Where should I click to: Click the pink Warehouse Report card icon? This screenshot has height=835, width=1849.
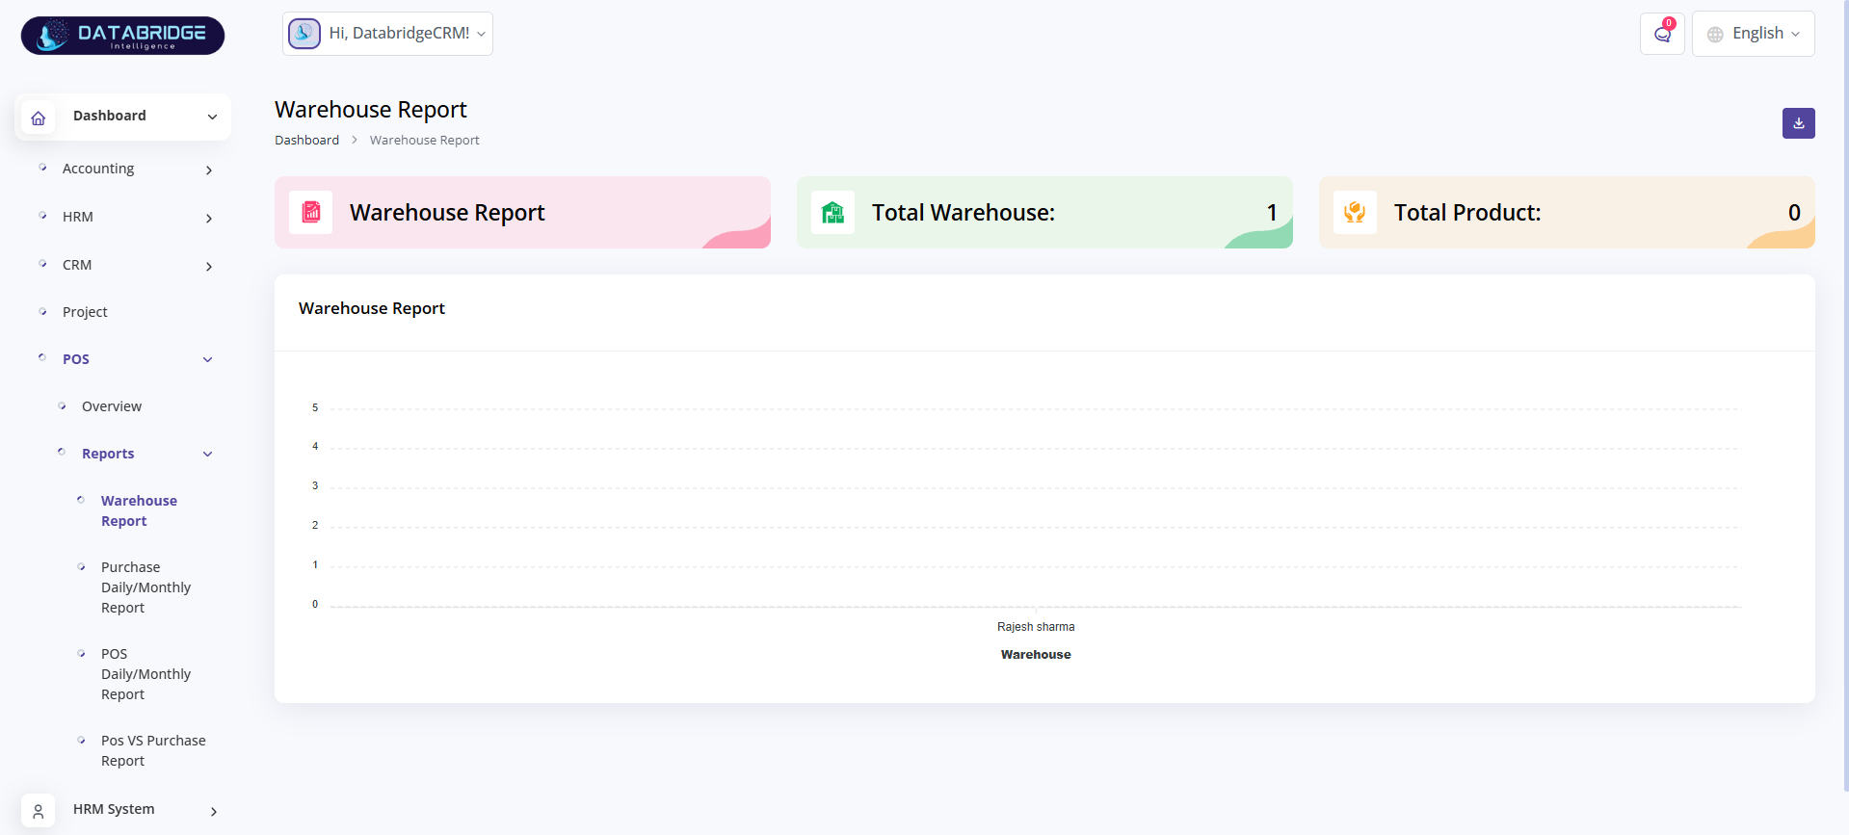[x=311, y=212]
